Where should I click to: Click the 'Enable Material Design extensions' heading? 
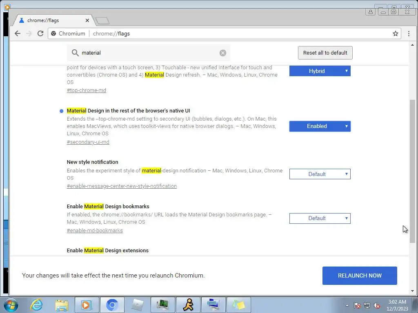point(108,251)
